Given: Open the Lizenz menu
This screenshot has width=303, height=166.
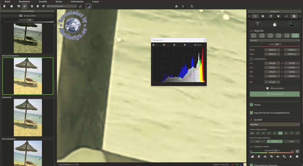Looking at the screenshot, I should coord(96,1).
